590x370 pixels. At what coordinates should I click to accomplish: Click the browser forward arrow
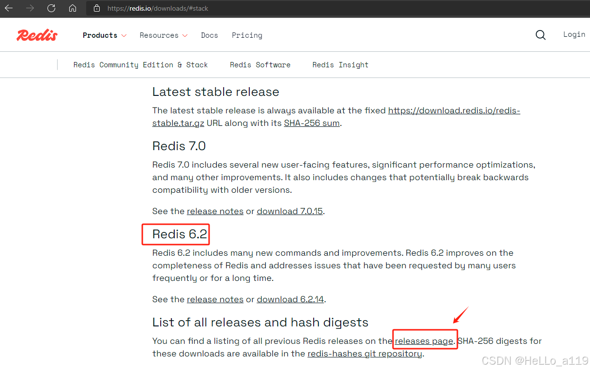point(30,8)
